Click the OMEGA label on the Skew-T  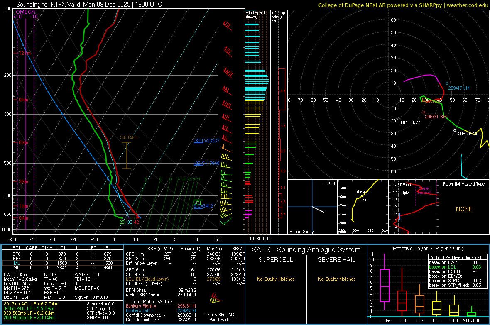pos(25,12)
